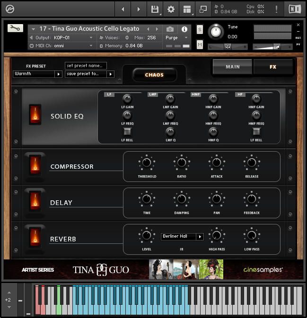Switch the Compressor power toggle
The image size is (307, 318).
point(35,164)
